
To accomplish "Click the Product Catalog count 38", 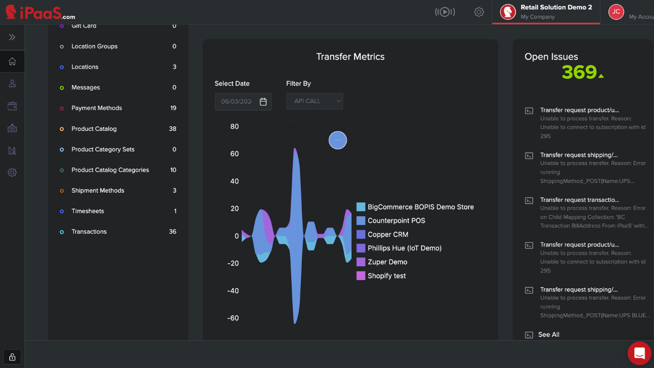I will [x=173, y=129].
